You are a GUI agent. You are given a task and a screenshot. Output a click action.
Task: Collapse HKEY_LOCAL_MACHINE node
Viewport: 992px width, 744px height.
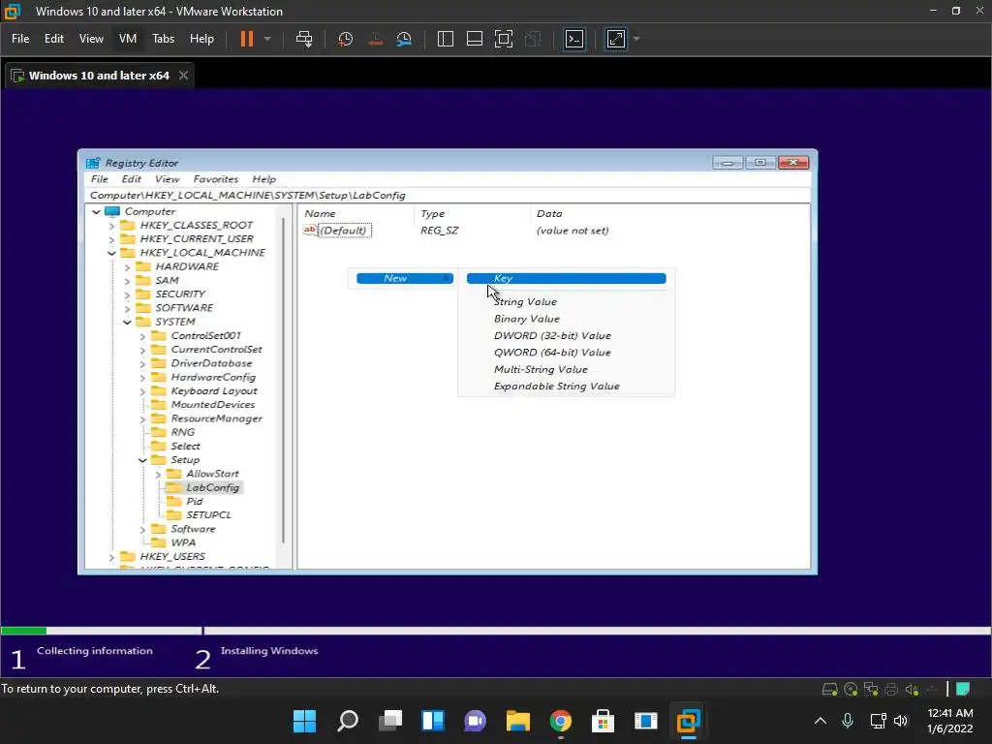pyautogui.click(x=111, y=253)
